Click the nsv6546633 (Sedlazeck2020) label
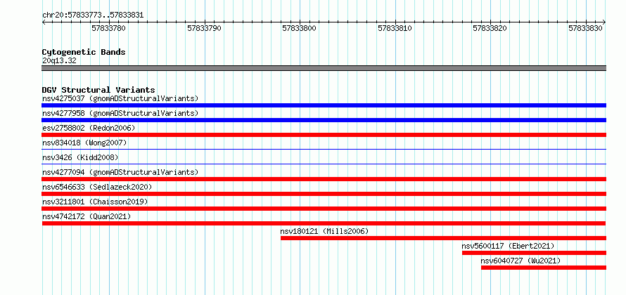 [97, 187]
